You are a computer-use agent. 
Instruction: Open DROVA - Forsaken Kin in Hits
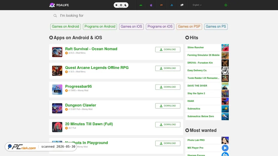[x=200, y=63]
